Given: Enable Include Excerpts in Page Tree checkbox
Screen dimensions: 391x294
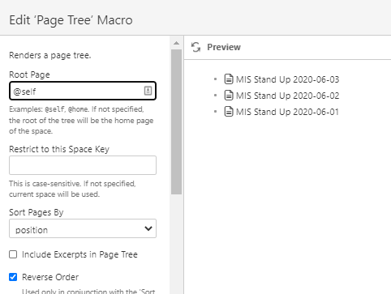Looking at the screenshot, I should click(x=13, y=254).
